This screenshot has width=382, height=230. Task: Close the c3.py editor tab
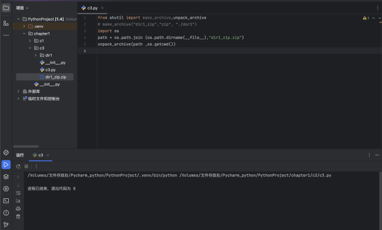click(x=102, y=8)
